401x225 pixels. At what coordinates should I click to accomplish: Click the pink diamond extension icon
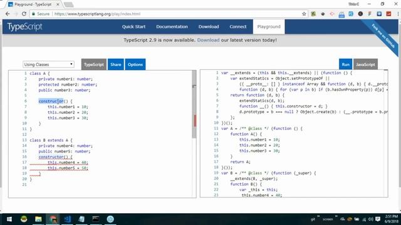tap(332, 14)
